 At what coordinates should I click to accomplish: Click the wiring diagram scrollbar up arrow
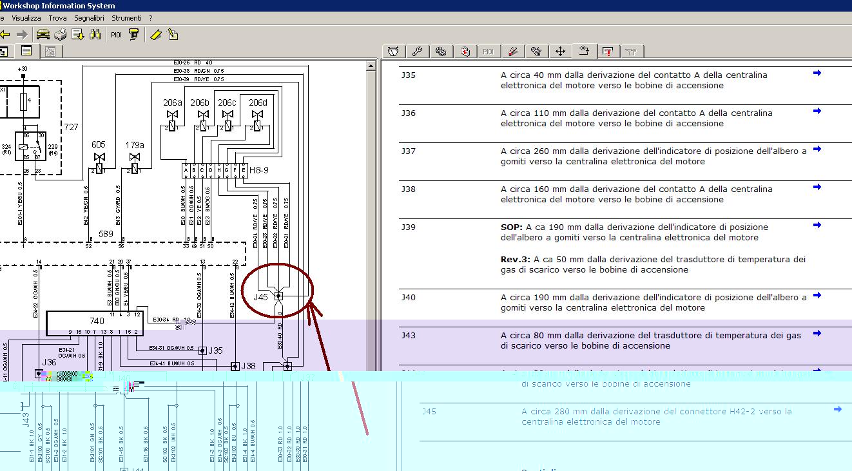pos(371,66)
